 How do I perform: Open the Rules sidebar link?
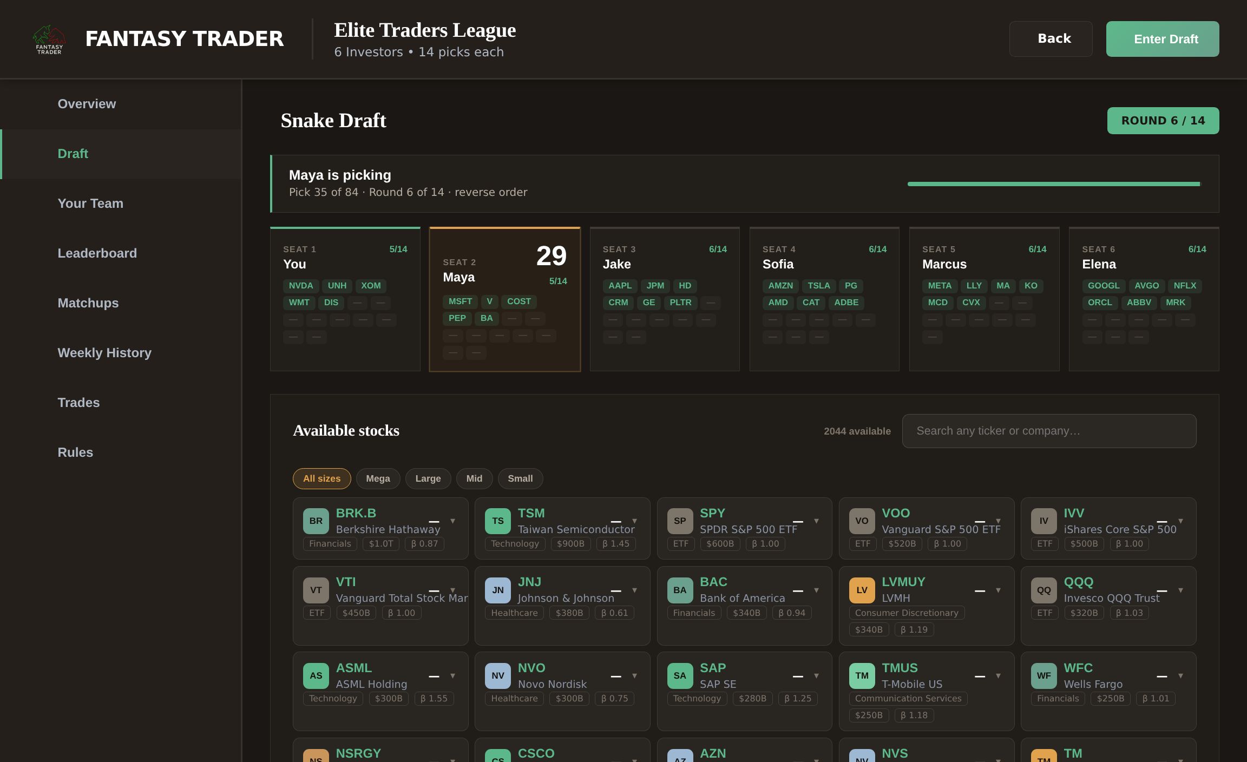pos(121,452)
